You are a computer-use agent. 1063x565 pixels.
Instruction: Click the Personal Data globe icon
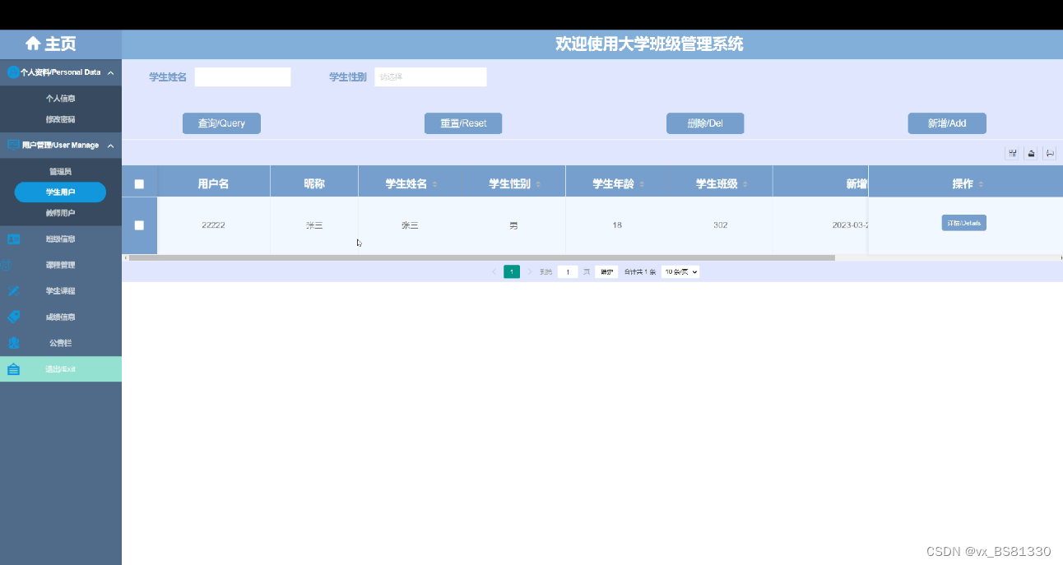[x=13, y=72]
